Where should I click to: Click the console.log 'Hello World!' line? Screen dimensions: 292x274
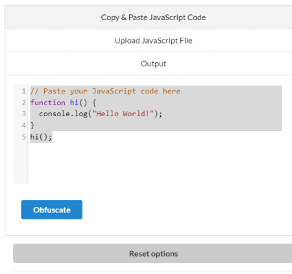pos(101,114)
